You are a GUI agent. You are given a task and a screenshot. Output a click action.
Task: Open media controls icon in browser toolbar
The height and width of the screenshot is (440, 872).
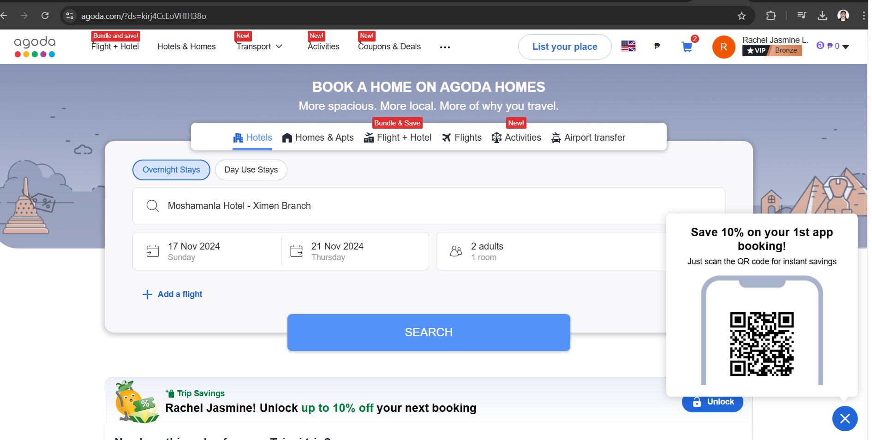point(801,16)
